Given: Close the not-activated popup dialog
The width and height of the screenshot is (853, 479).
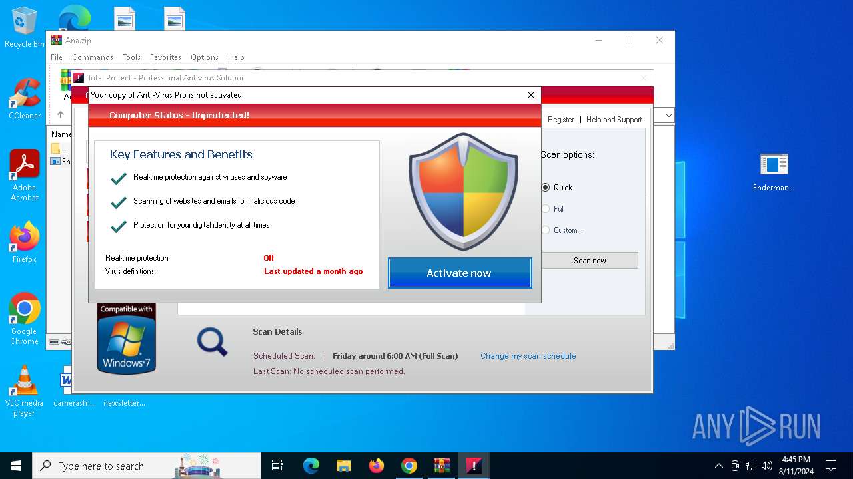Looking at the screenshot, I should pyautogui.click(x=531, y=95).
